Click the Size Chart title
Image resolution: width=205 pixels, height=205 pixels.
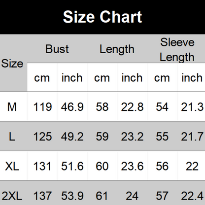coord(102,17)
